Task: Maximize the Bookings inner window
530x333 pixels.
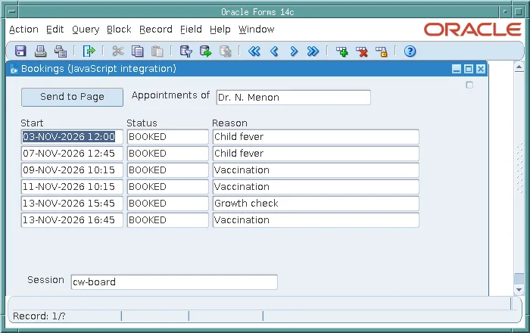Action: click(469, 69)
